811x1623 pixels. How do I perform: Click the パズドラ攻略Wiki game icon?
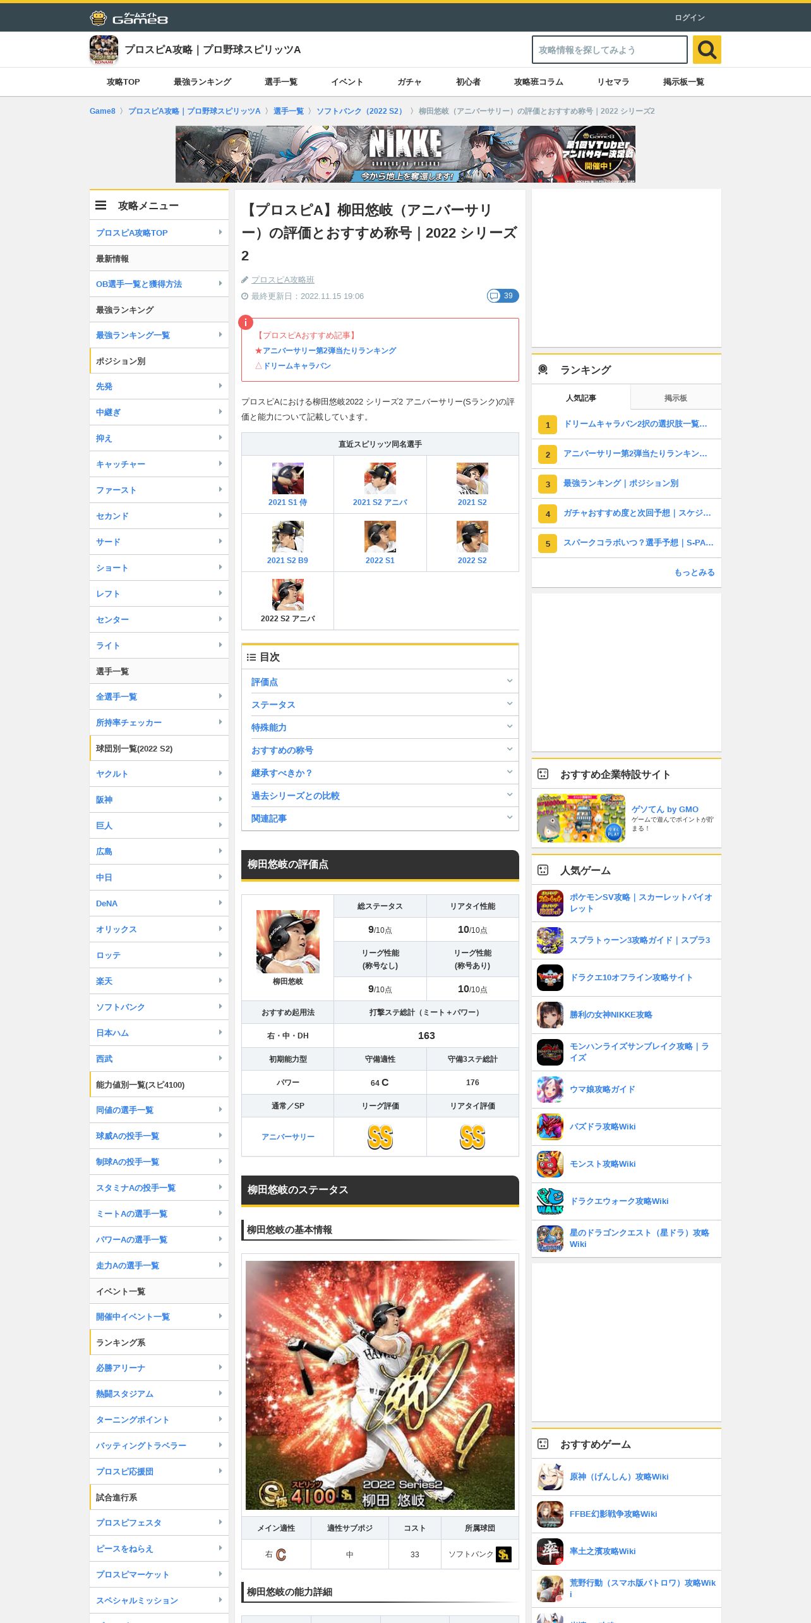click(550, 1127)
